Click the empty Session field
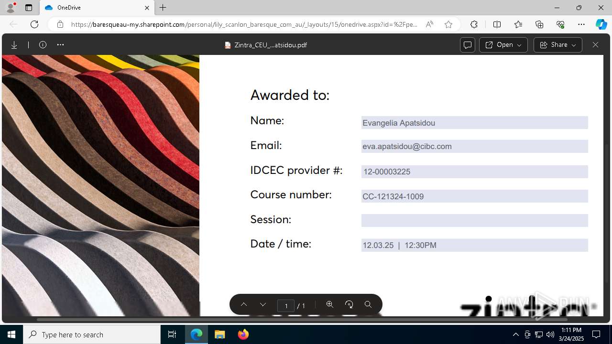Viewport: 612px width, 344px height. pyautogui.click(x=474, y=220)
